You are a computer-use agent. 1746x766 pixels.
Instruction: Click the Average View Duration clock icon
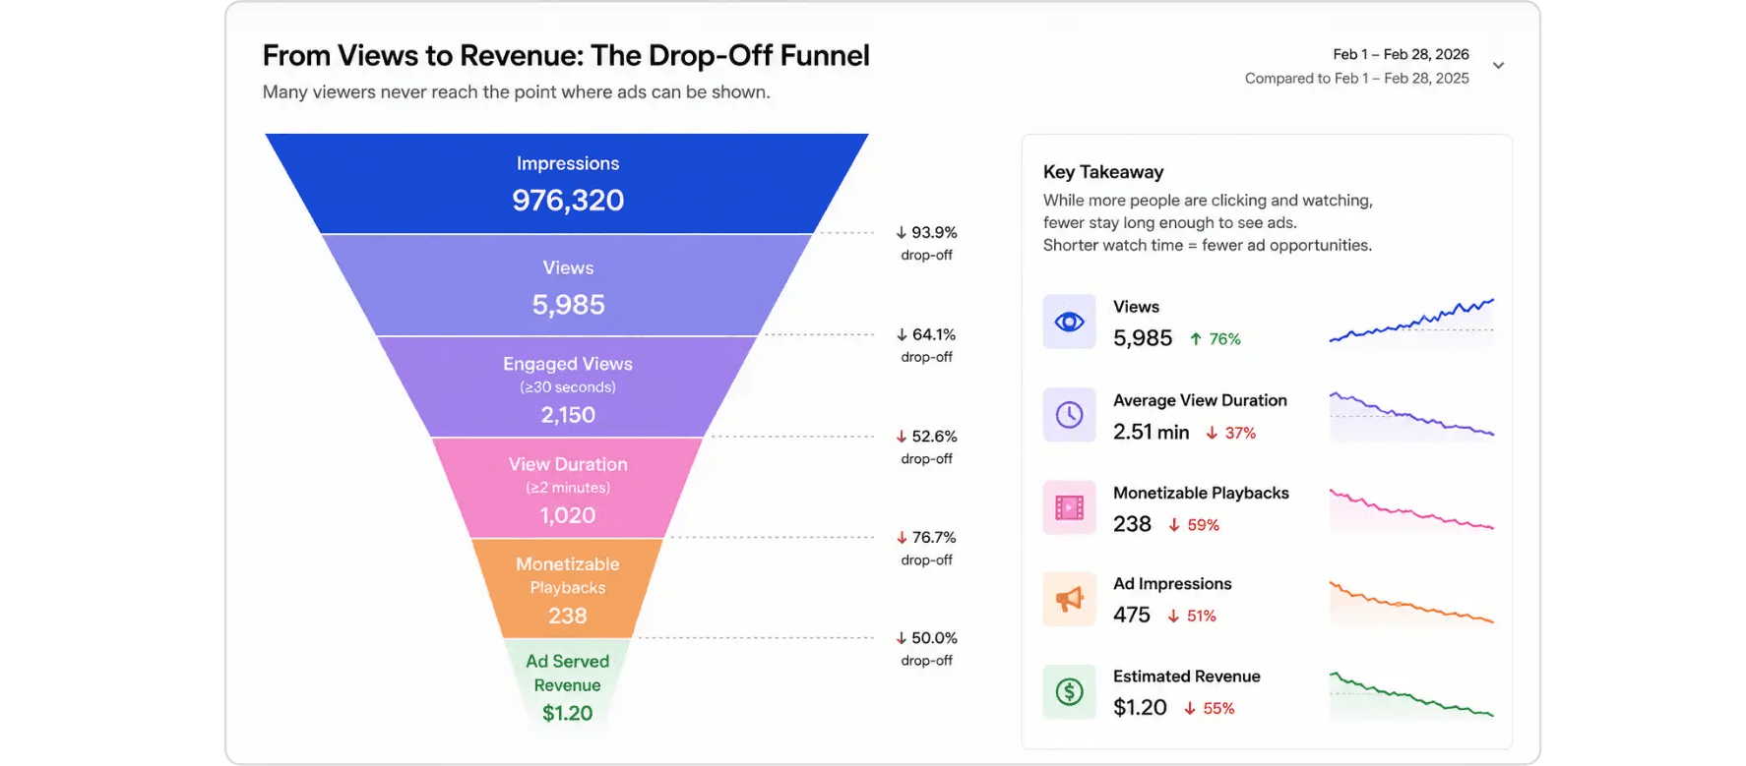(x=1069, y=415)
